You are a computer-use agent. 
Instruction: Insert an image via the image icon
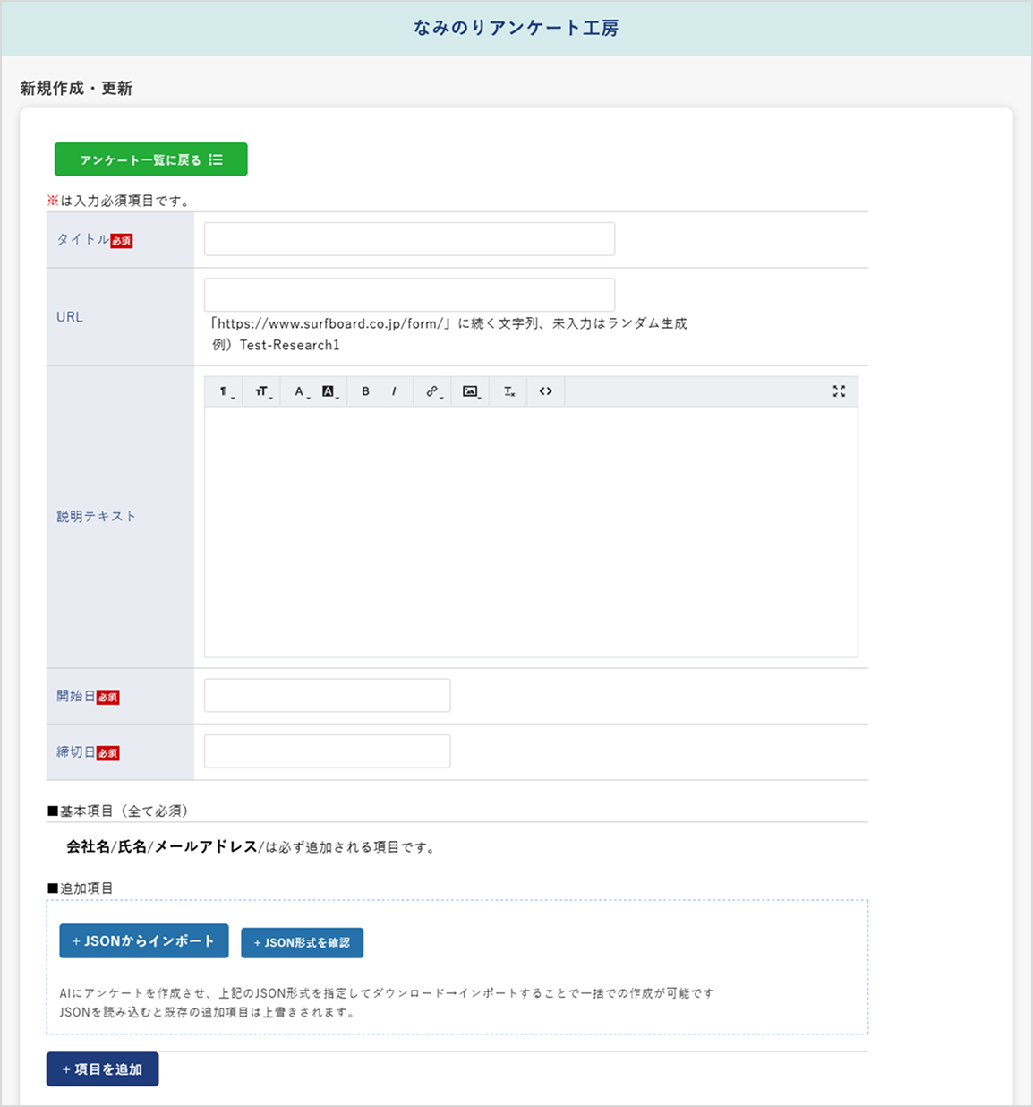pyautogui.click(x=469, y=391)
